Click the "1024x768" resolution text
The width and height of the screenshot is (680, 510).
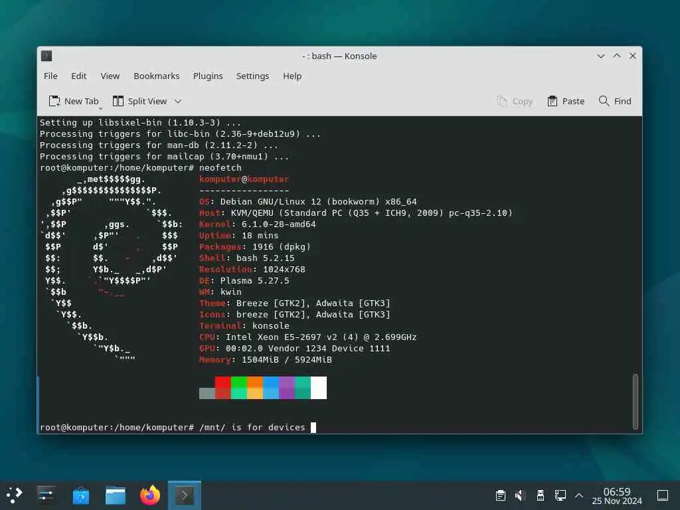[284, 270]
